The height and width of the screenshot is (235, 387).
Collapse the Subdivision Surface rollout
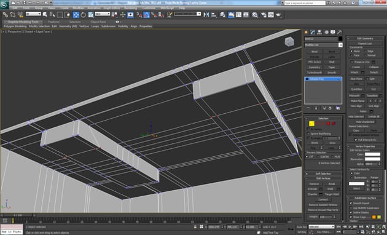[x=365, y=198]
